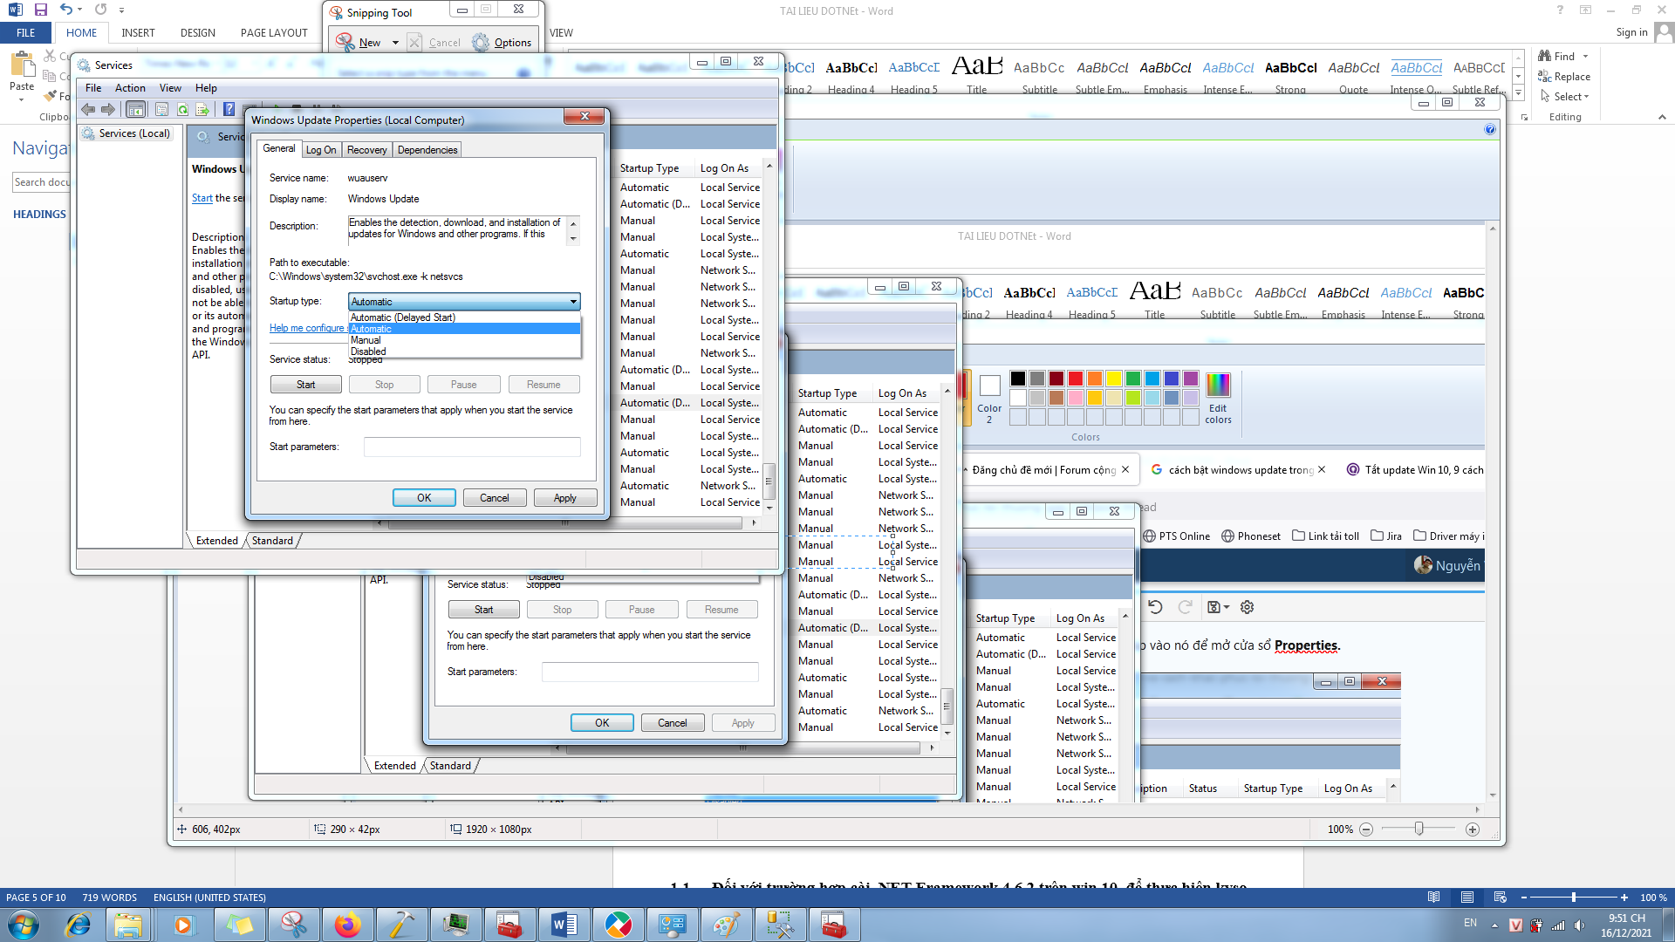1675x942 pixels.
Task: Pick the red color swatch in Paint
Action: pos(1076,379)
